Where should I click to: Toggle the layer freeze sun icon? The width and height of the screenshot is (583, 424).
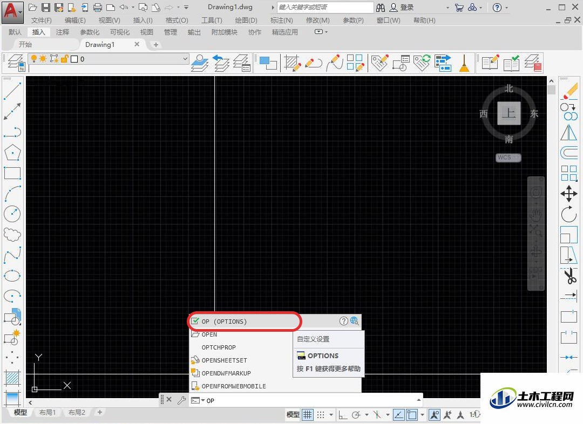click(x=43, y=59)
